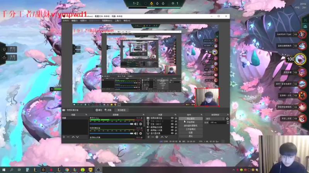Pop out the Controls dock panel

(x=201, y=115)
